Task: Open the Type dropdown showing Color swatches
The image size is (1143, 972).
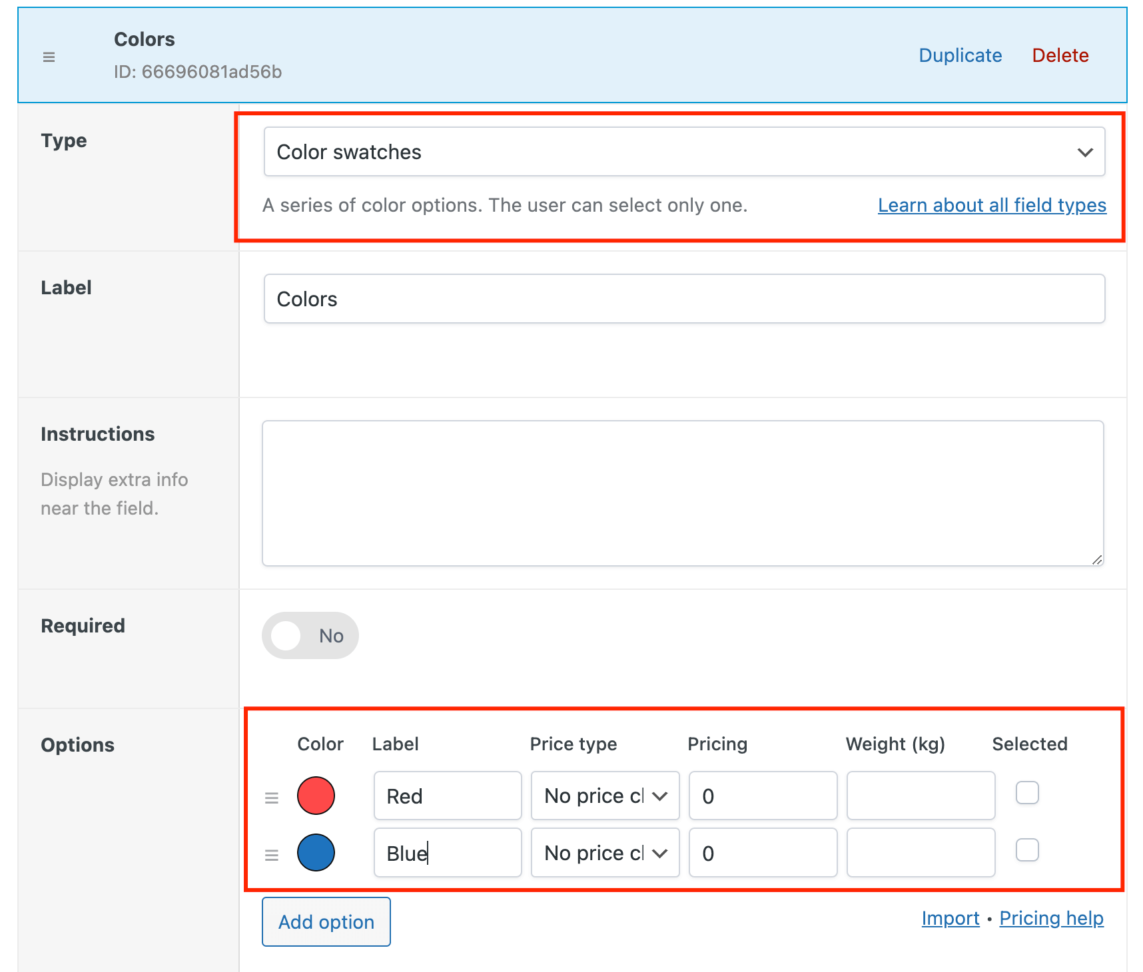Action: [684, 152]
